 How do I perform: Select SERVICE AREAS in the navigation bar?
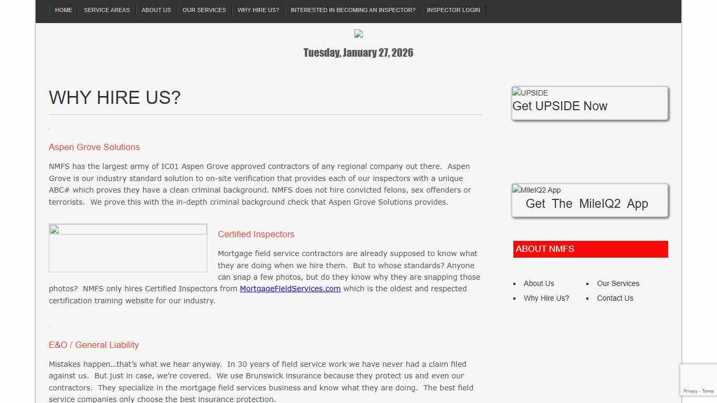107,9
